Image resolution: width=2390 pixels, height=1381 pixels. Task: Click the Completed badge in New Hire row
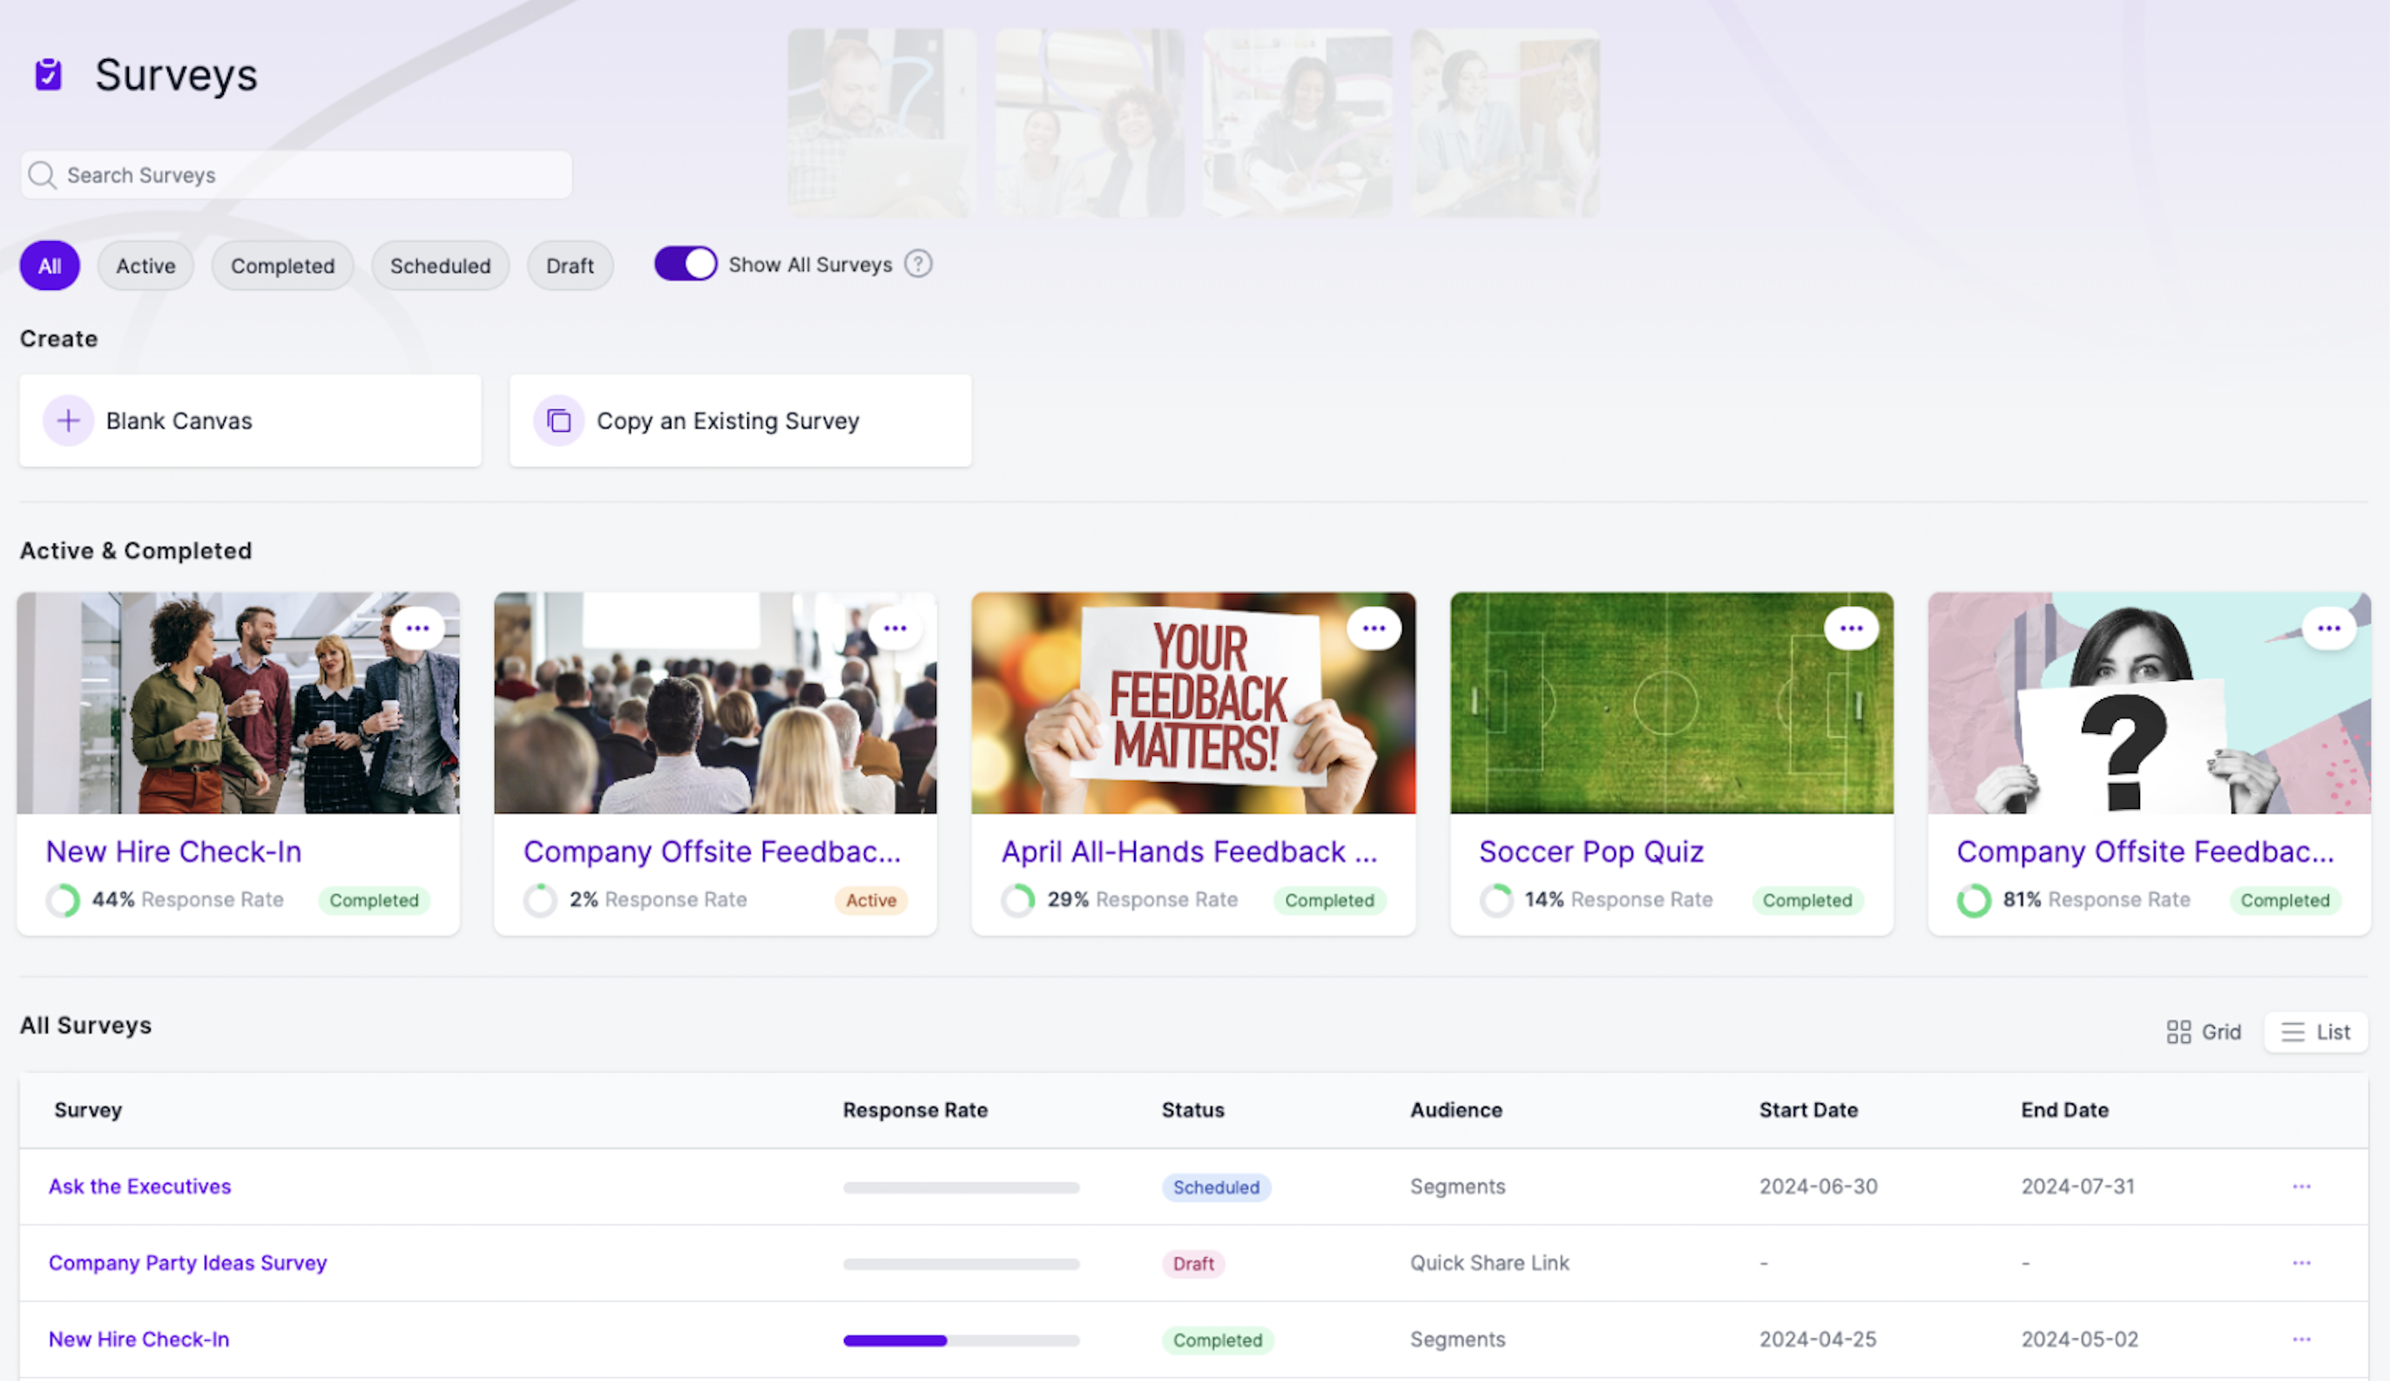coord(1218,1341)
